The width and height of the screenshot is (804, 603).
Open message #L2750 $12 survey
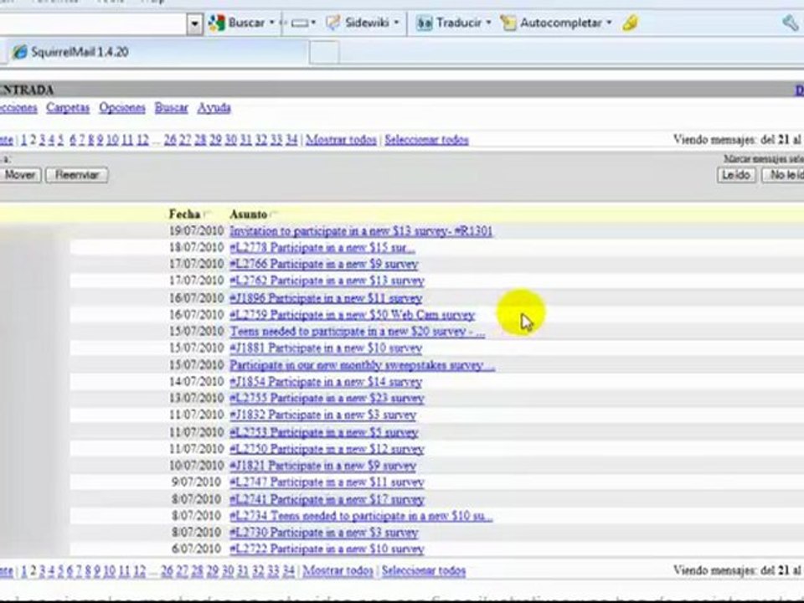[327, 449]
